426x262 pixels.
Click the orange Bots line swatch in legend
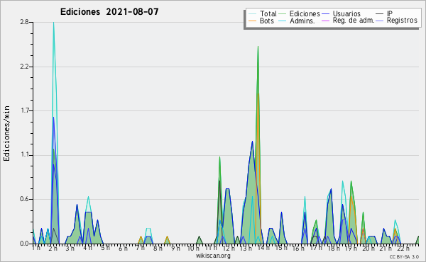click(252, 21)
